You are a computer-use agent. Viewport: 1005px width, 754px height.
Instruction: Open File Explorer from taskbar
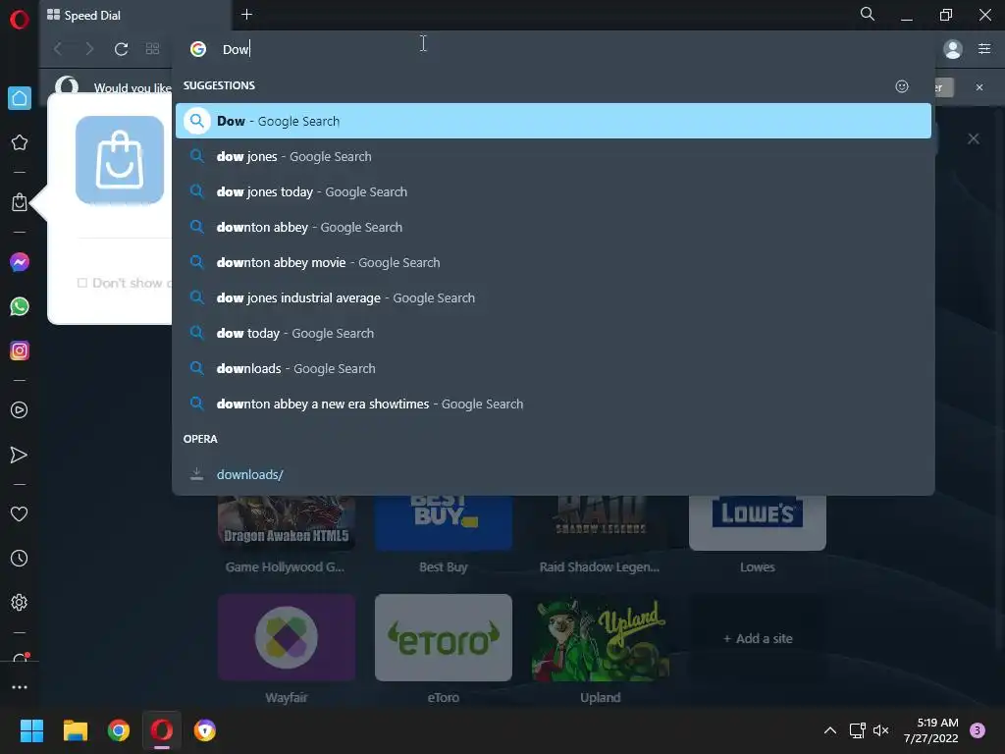(75, 730)
